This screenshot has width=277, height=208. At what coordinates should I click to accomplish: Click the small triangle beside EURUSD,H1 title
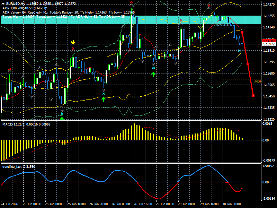[x=3, y=4]
